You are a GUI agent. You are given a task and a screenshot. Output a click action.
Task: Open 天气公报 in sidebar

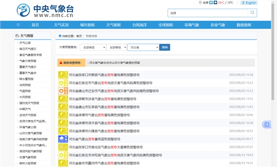click(25, 43)
